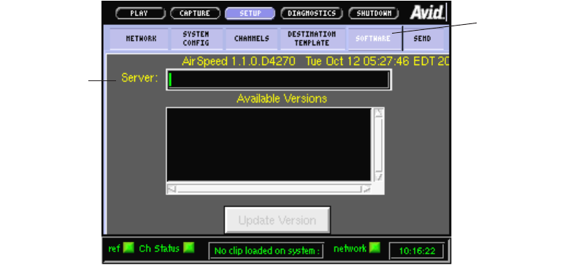Click the vertical scrollbar down arrow
The image size is (565, 266).
coord(378,177)
